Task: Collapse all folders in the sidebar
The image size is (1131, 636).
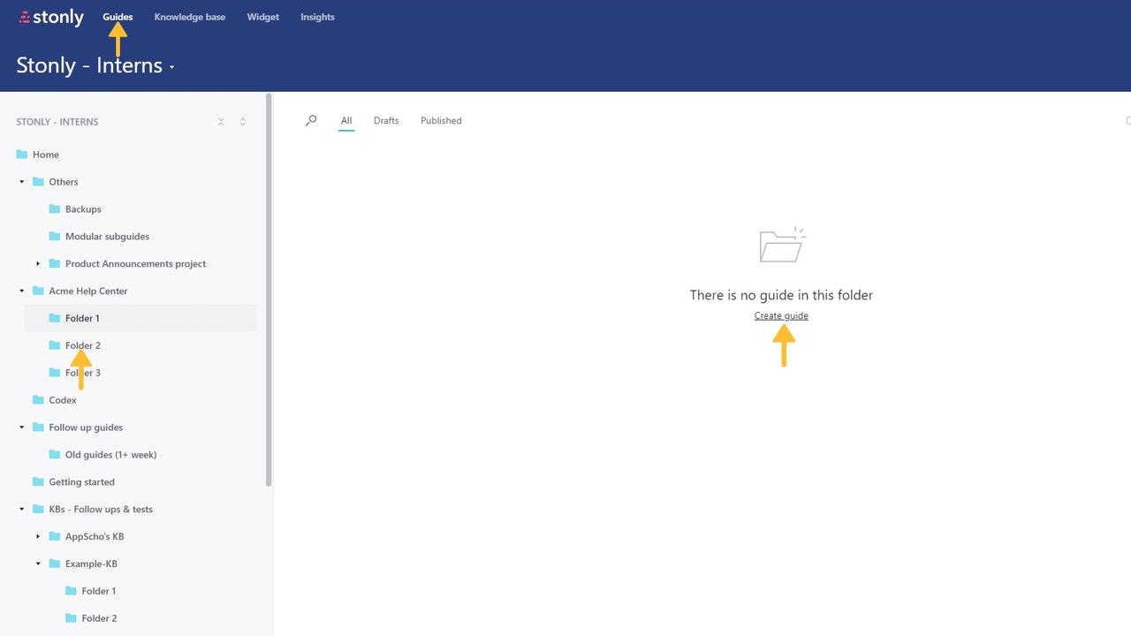Action: [221, 122]
